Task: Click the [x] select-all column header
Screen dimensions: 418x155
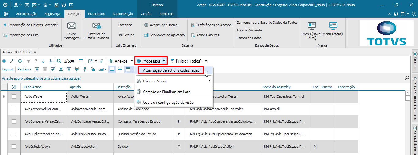Action: pyautogui.click(x=13, y=87)
